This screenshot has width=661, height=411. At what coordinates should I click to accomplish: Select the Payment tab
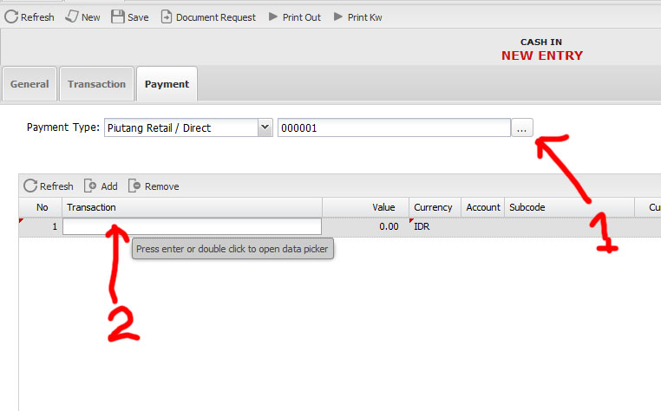(167, 84)
